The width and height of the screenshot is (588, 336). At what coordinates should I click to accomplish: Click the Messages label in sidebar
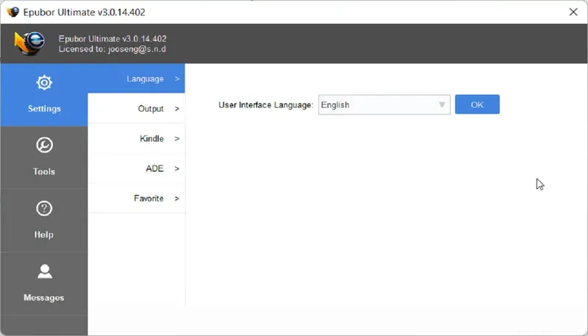point(44,299)
